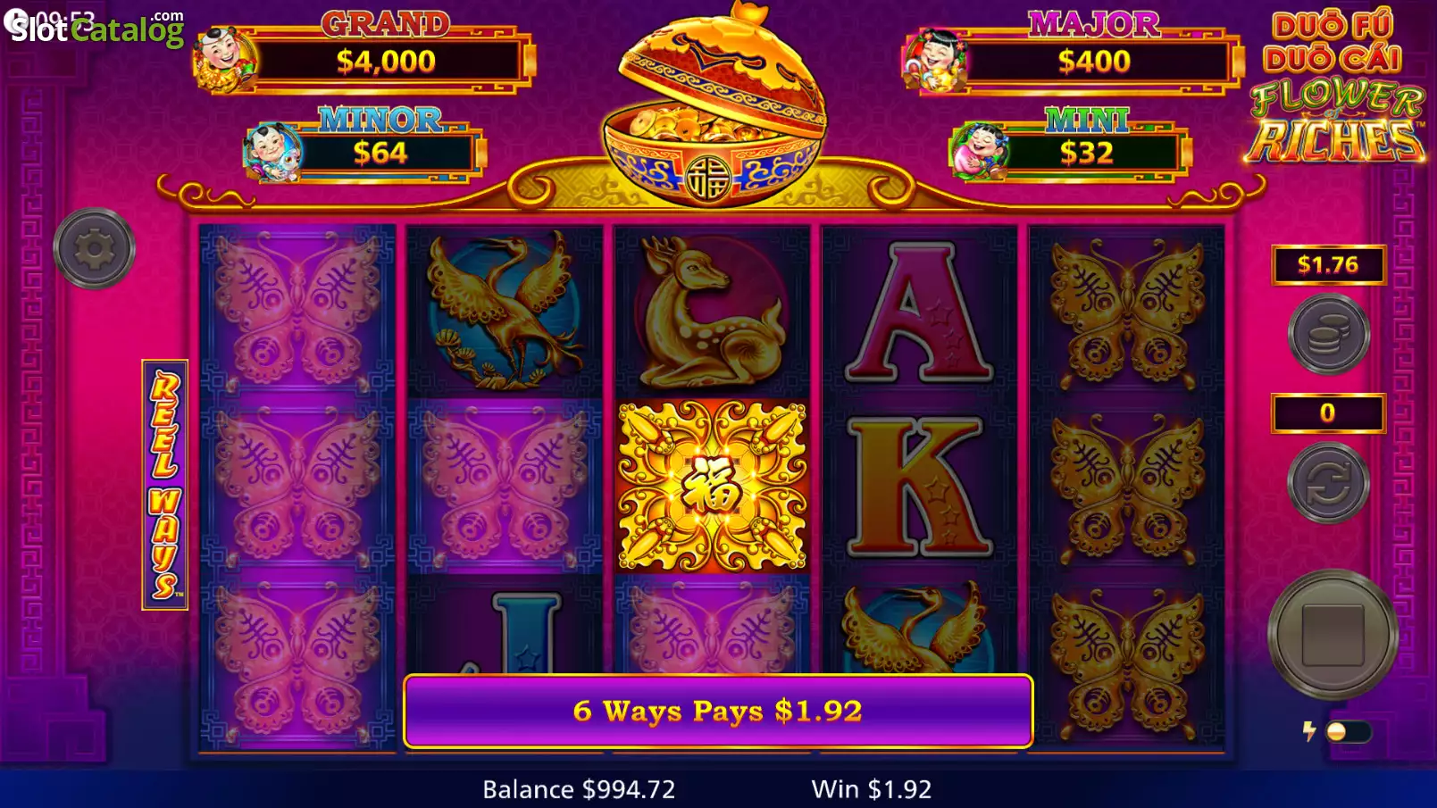The height and width of the screenshot is (808, 1437).
Task: Click the letter A symbol
Action: click(x=919, y=311)
